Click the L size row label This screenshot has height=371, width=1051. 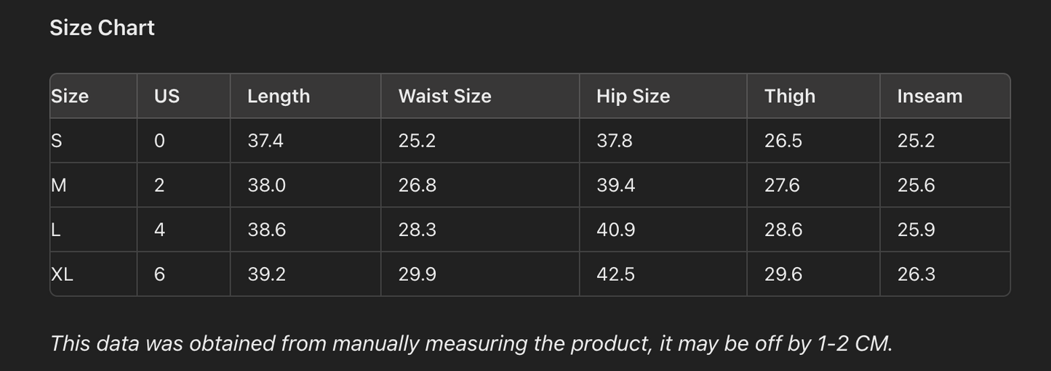coord(56,230)
